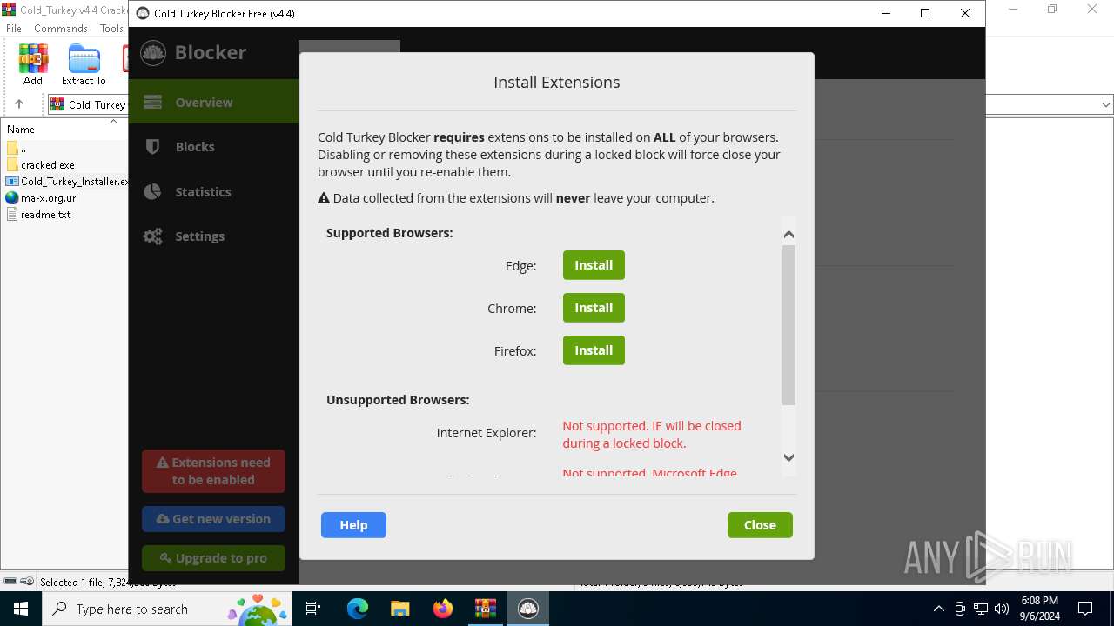Click the taskbar search box
The height and width of the screenshot is (626, 1114).
point(167,609)
